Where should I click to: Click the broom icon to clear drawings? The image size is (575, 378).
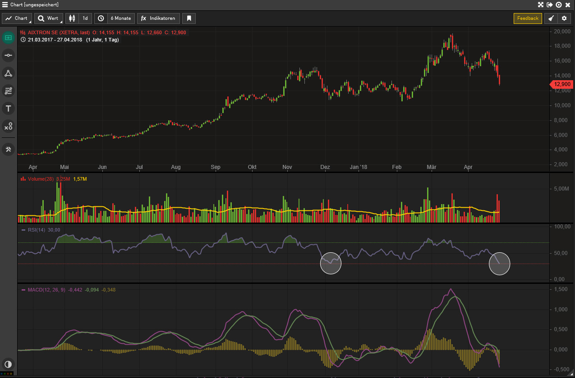(x=551, y=18)
